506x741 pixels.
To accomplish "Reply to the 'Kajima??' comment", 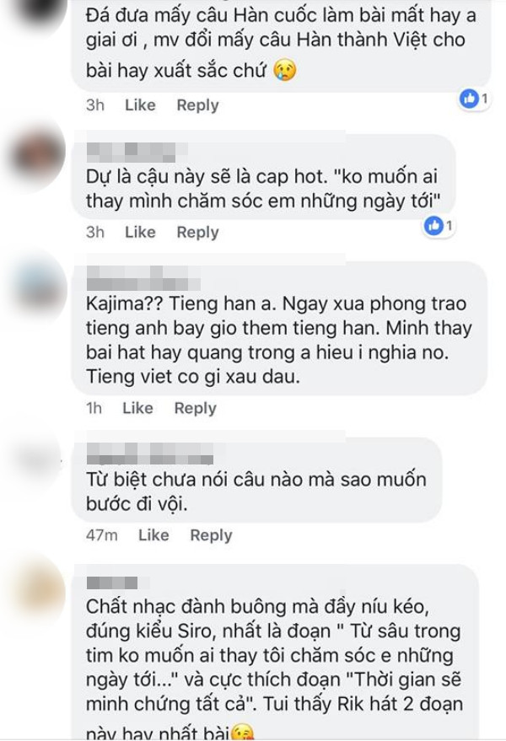I will point(196,408).
